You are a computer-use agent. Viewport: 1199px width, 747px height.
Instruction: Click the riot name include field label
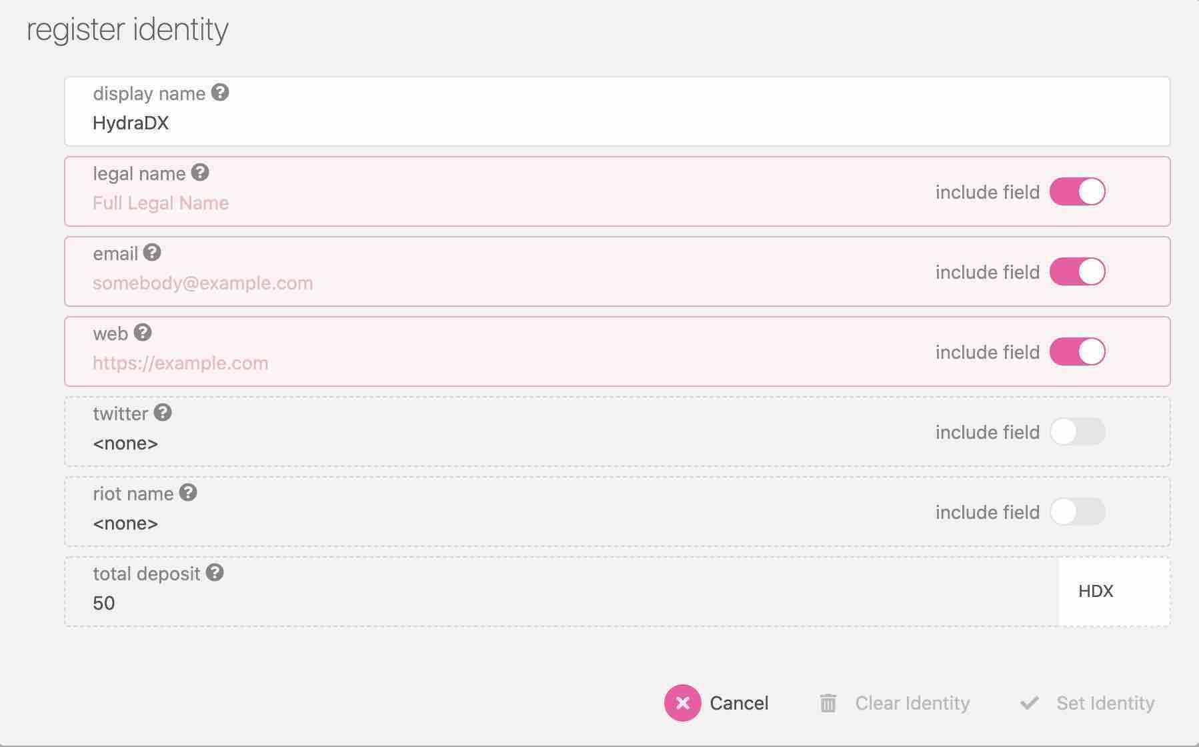coord(988,512)
